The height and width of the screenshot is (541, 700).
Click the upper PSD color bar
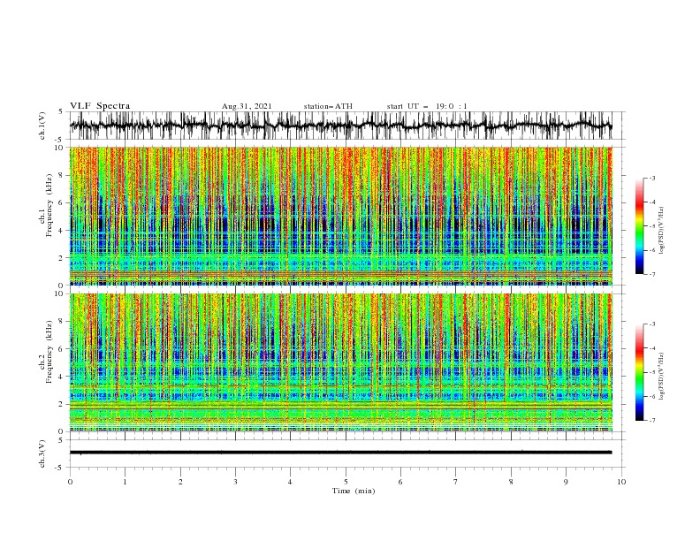point(640,226)
